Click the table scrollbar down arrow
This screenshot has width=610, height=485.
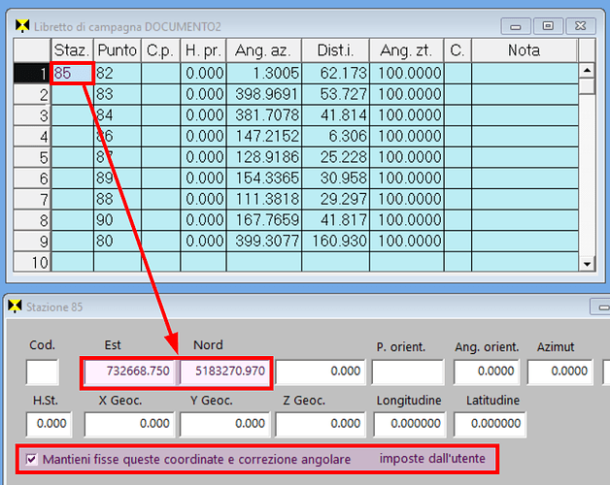[587, 264]
